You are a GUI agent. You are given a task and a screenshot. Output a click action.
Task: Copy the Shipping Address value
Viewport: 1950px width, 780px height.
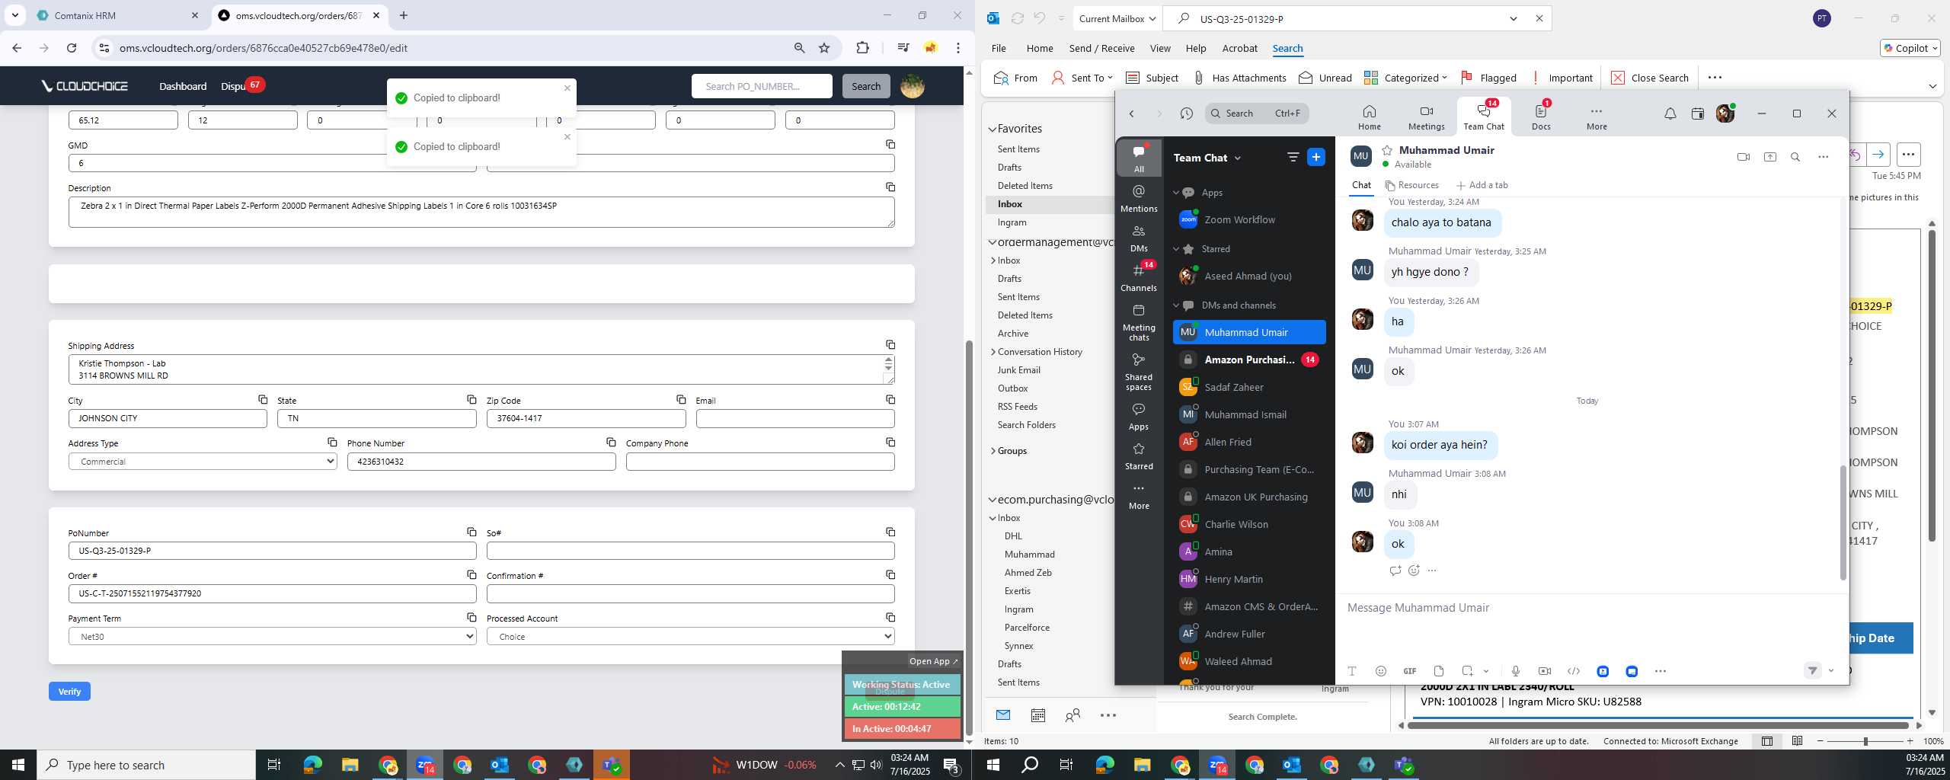click(x=890, y=345)
